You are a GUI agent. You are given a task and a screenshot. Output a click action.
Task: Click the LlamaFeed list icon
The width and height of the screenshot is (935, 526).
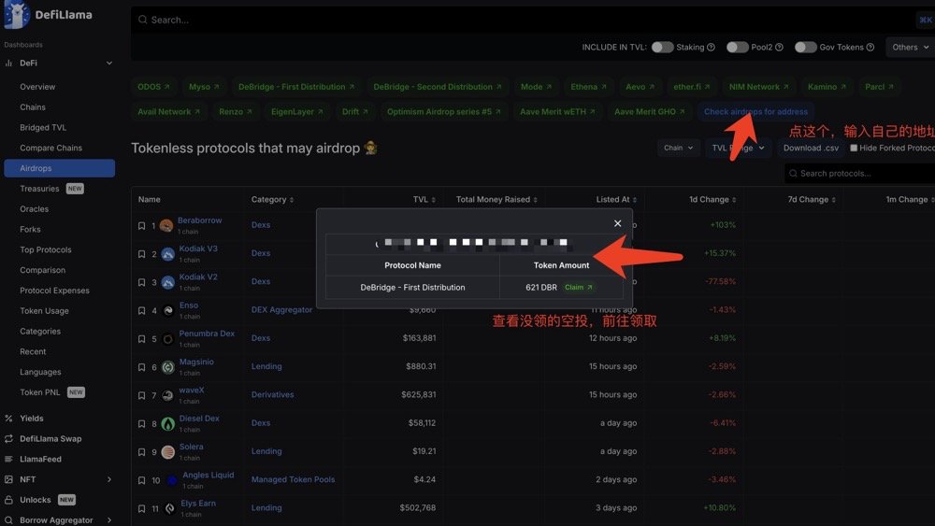[8, 459]
